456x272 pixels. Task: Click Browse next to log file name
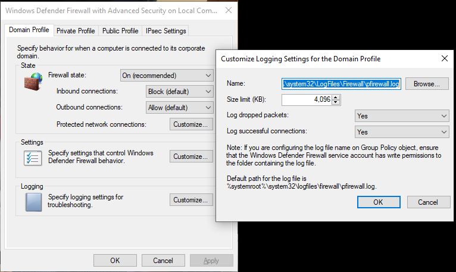[427, 84]
